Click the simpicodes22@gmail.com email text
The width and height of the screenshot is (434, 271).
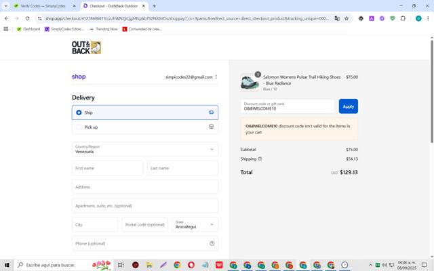click(x=189, y=77)
